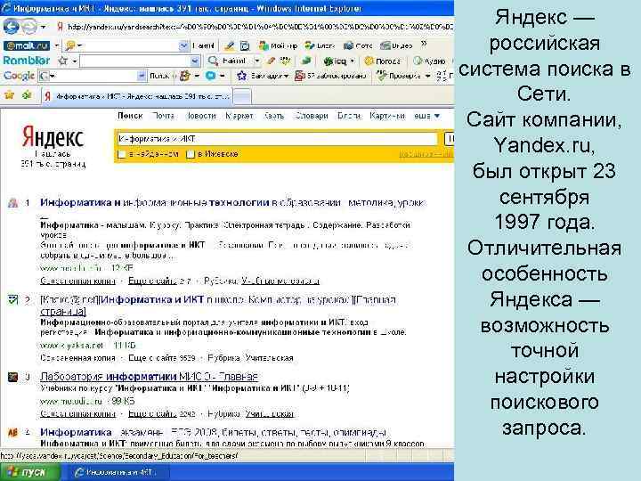Click the icq flower icon on Rambler toolbar
This screenshot has width=641, height=481.
pos(328,61)
